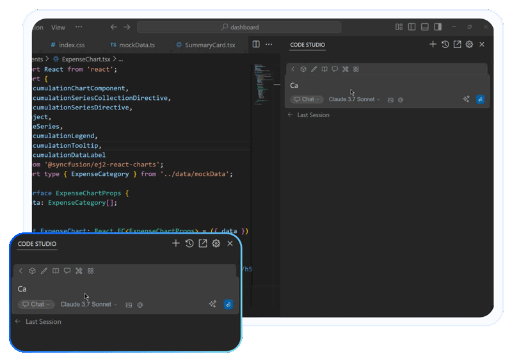This screenshot has width=512, height=361.
Task: Toggle the primary side bar layout icon
Action: coord(412,27)
